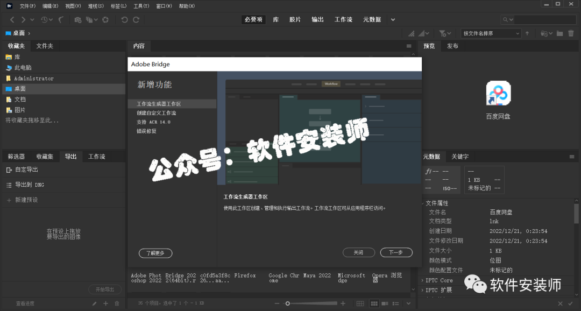Toggle ascending sort order arrow
This screenshot has width=581, height=311.
click(527, 33)
